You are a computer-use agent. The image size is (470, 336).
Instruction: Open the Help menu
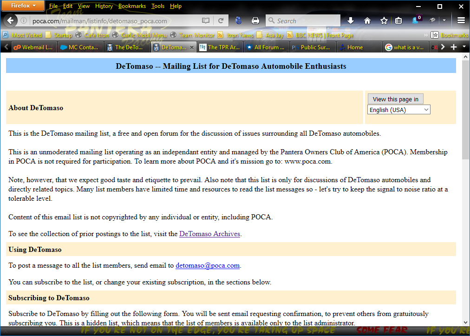(x=176, y=6)
